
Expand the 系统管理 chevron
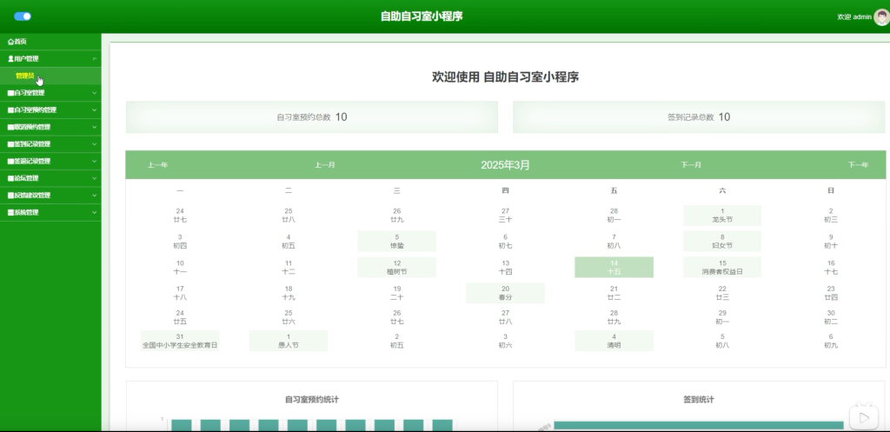coord(94,212)
